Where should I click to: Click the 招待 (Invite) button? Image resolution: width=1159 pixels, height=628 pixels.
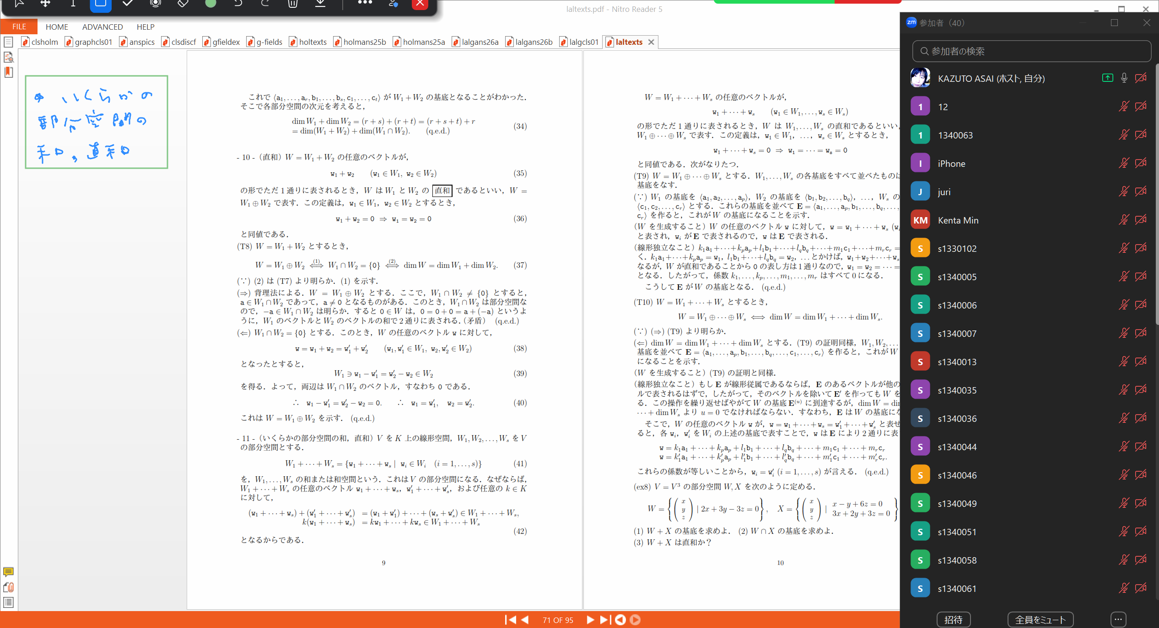coord(954,620)
